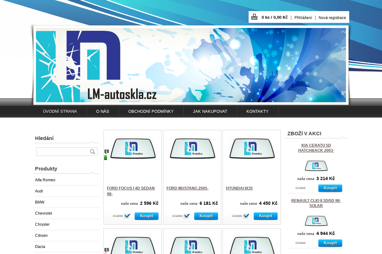
Task: Toggle the skladem checkmark for Hyundai IX35
Action: pos(246,216)
